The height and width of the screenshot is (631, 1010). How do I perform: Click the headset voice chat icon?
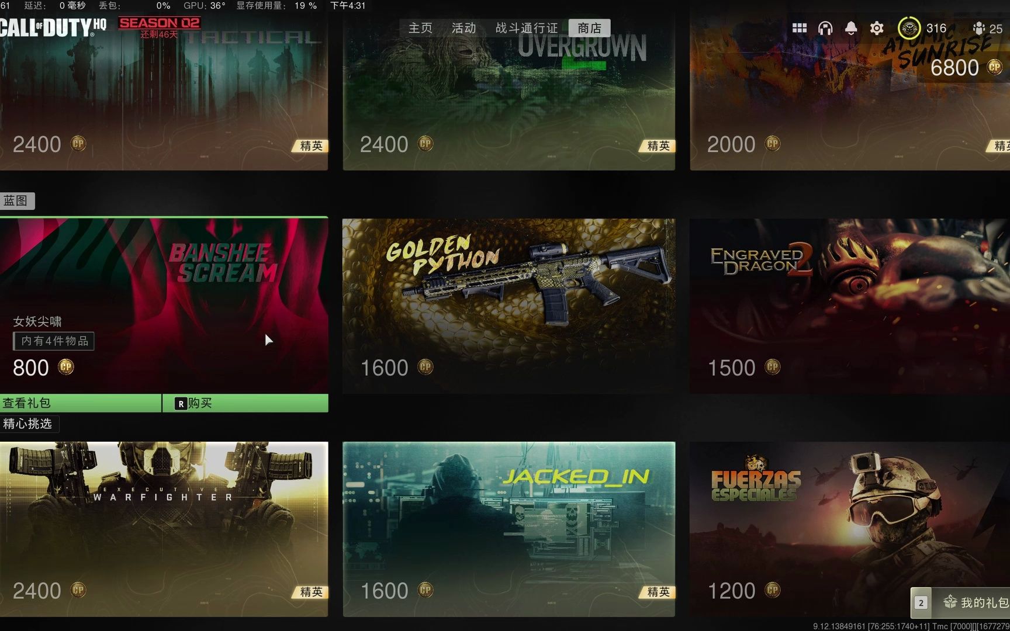coord(825,28)
